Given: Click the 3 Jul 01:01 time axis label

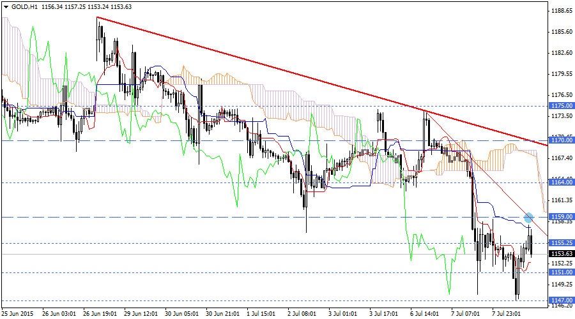Looking at the screenshot, I should pos(343,314).
